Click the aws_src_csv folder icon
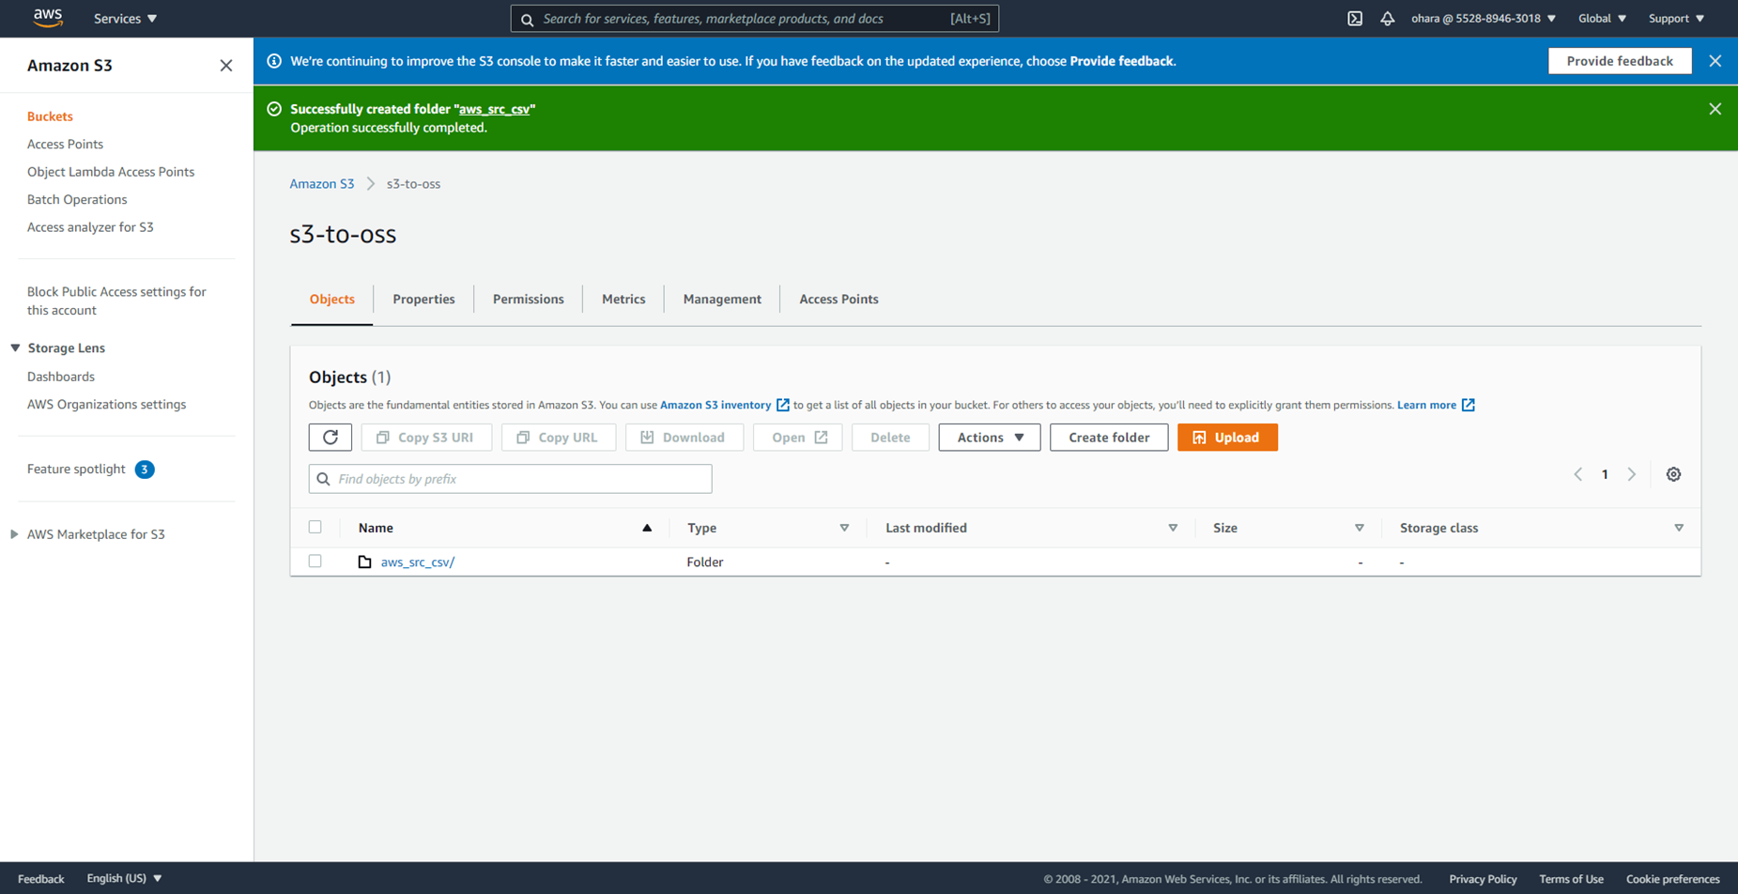 point(364,562)
